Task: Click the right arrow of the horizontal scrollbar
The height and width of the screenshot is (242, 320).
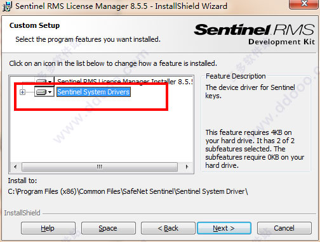Action: [187, 167]
